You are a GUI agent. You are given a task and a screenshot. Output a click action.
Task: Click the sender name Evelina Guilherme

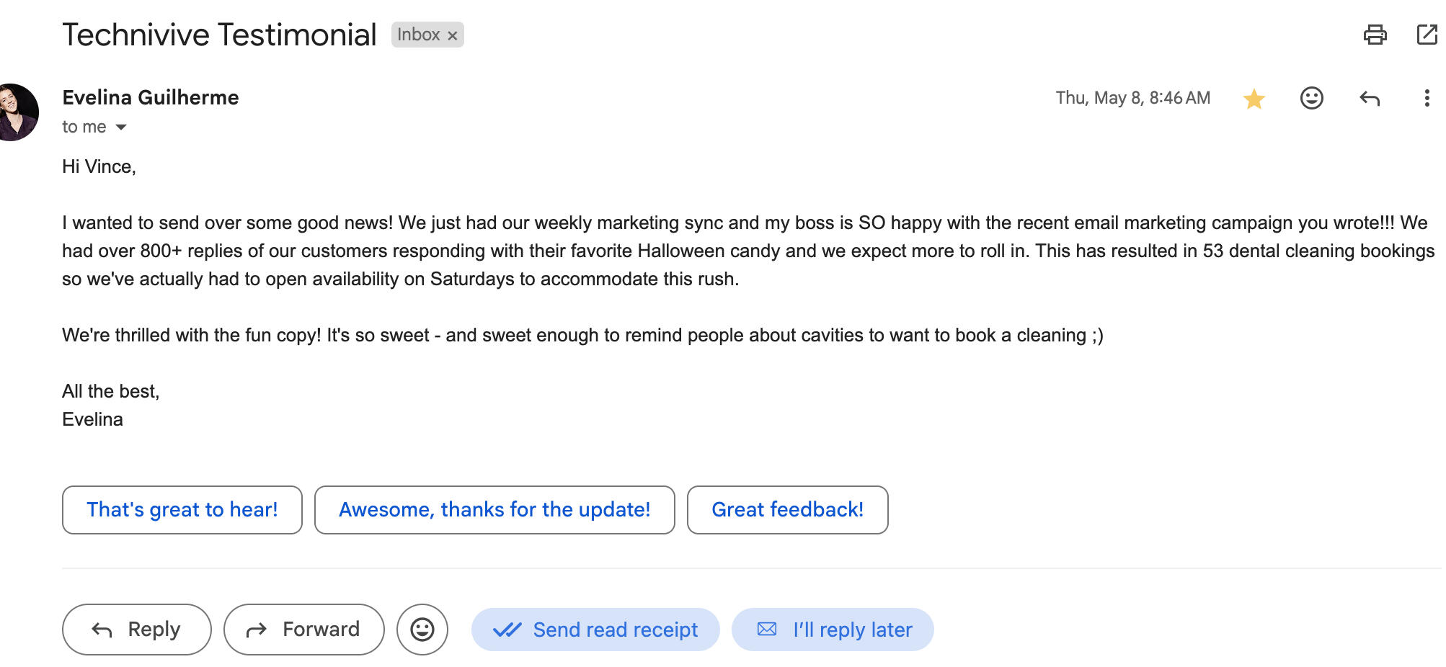tap(150, 97)
